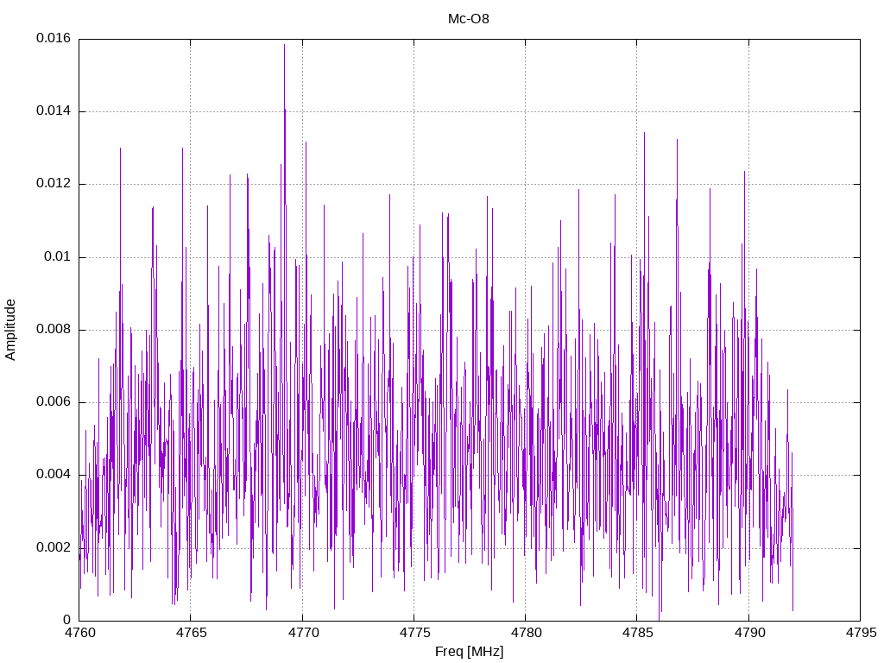Click the 4795 x-axis tick label
The height and width of the screenshot is (663, 884).
pyautogui.click(x=861, y=633)
